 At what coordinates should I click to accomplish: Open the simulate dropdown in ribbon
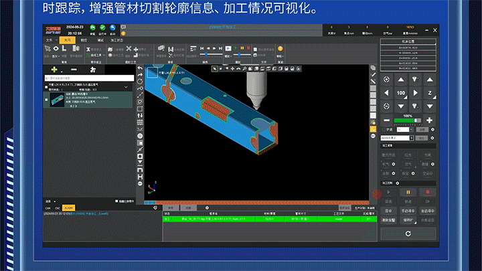click(x=228, y=56)
